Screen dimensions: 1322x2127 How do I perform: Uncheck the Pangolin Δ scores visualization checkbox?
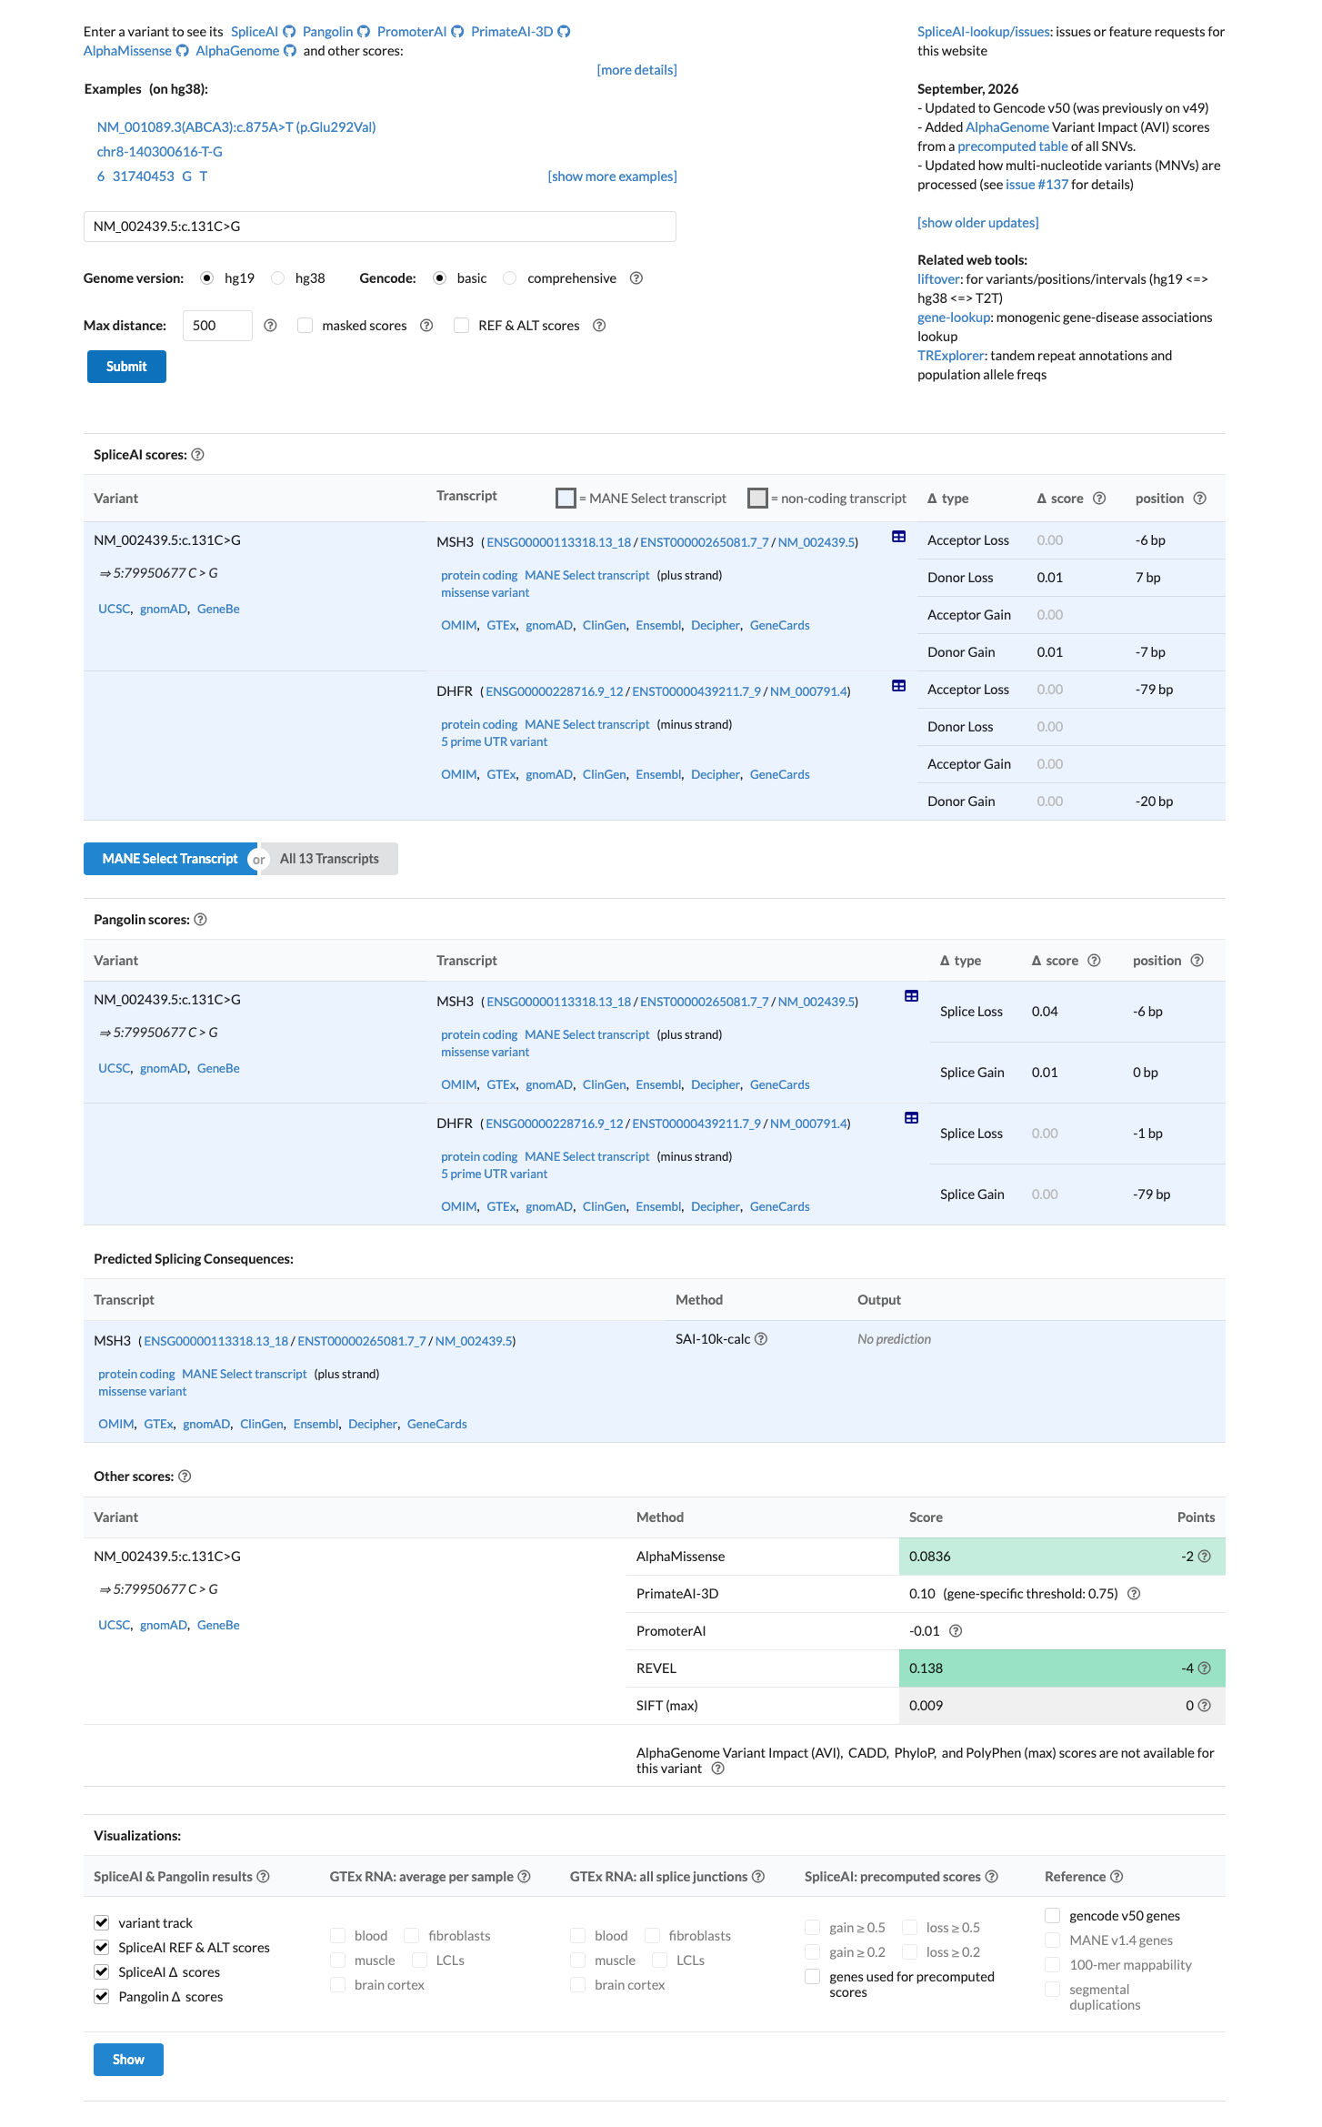click(x=102, y=1996)
